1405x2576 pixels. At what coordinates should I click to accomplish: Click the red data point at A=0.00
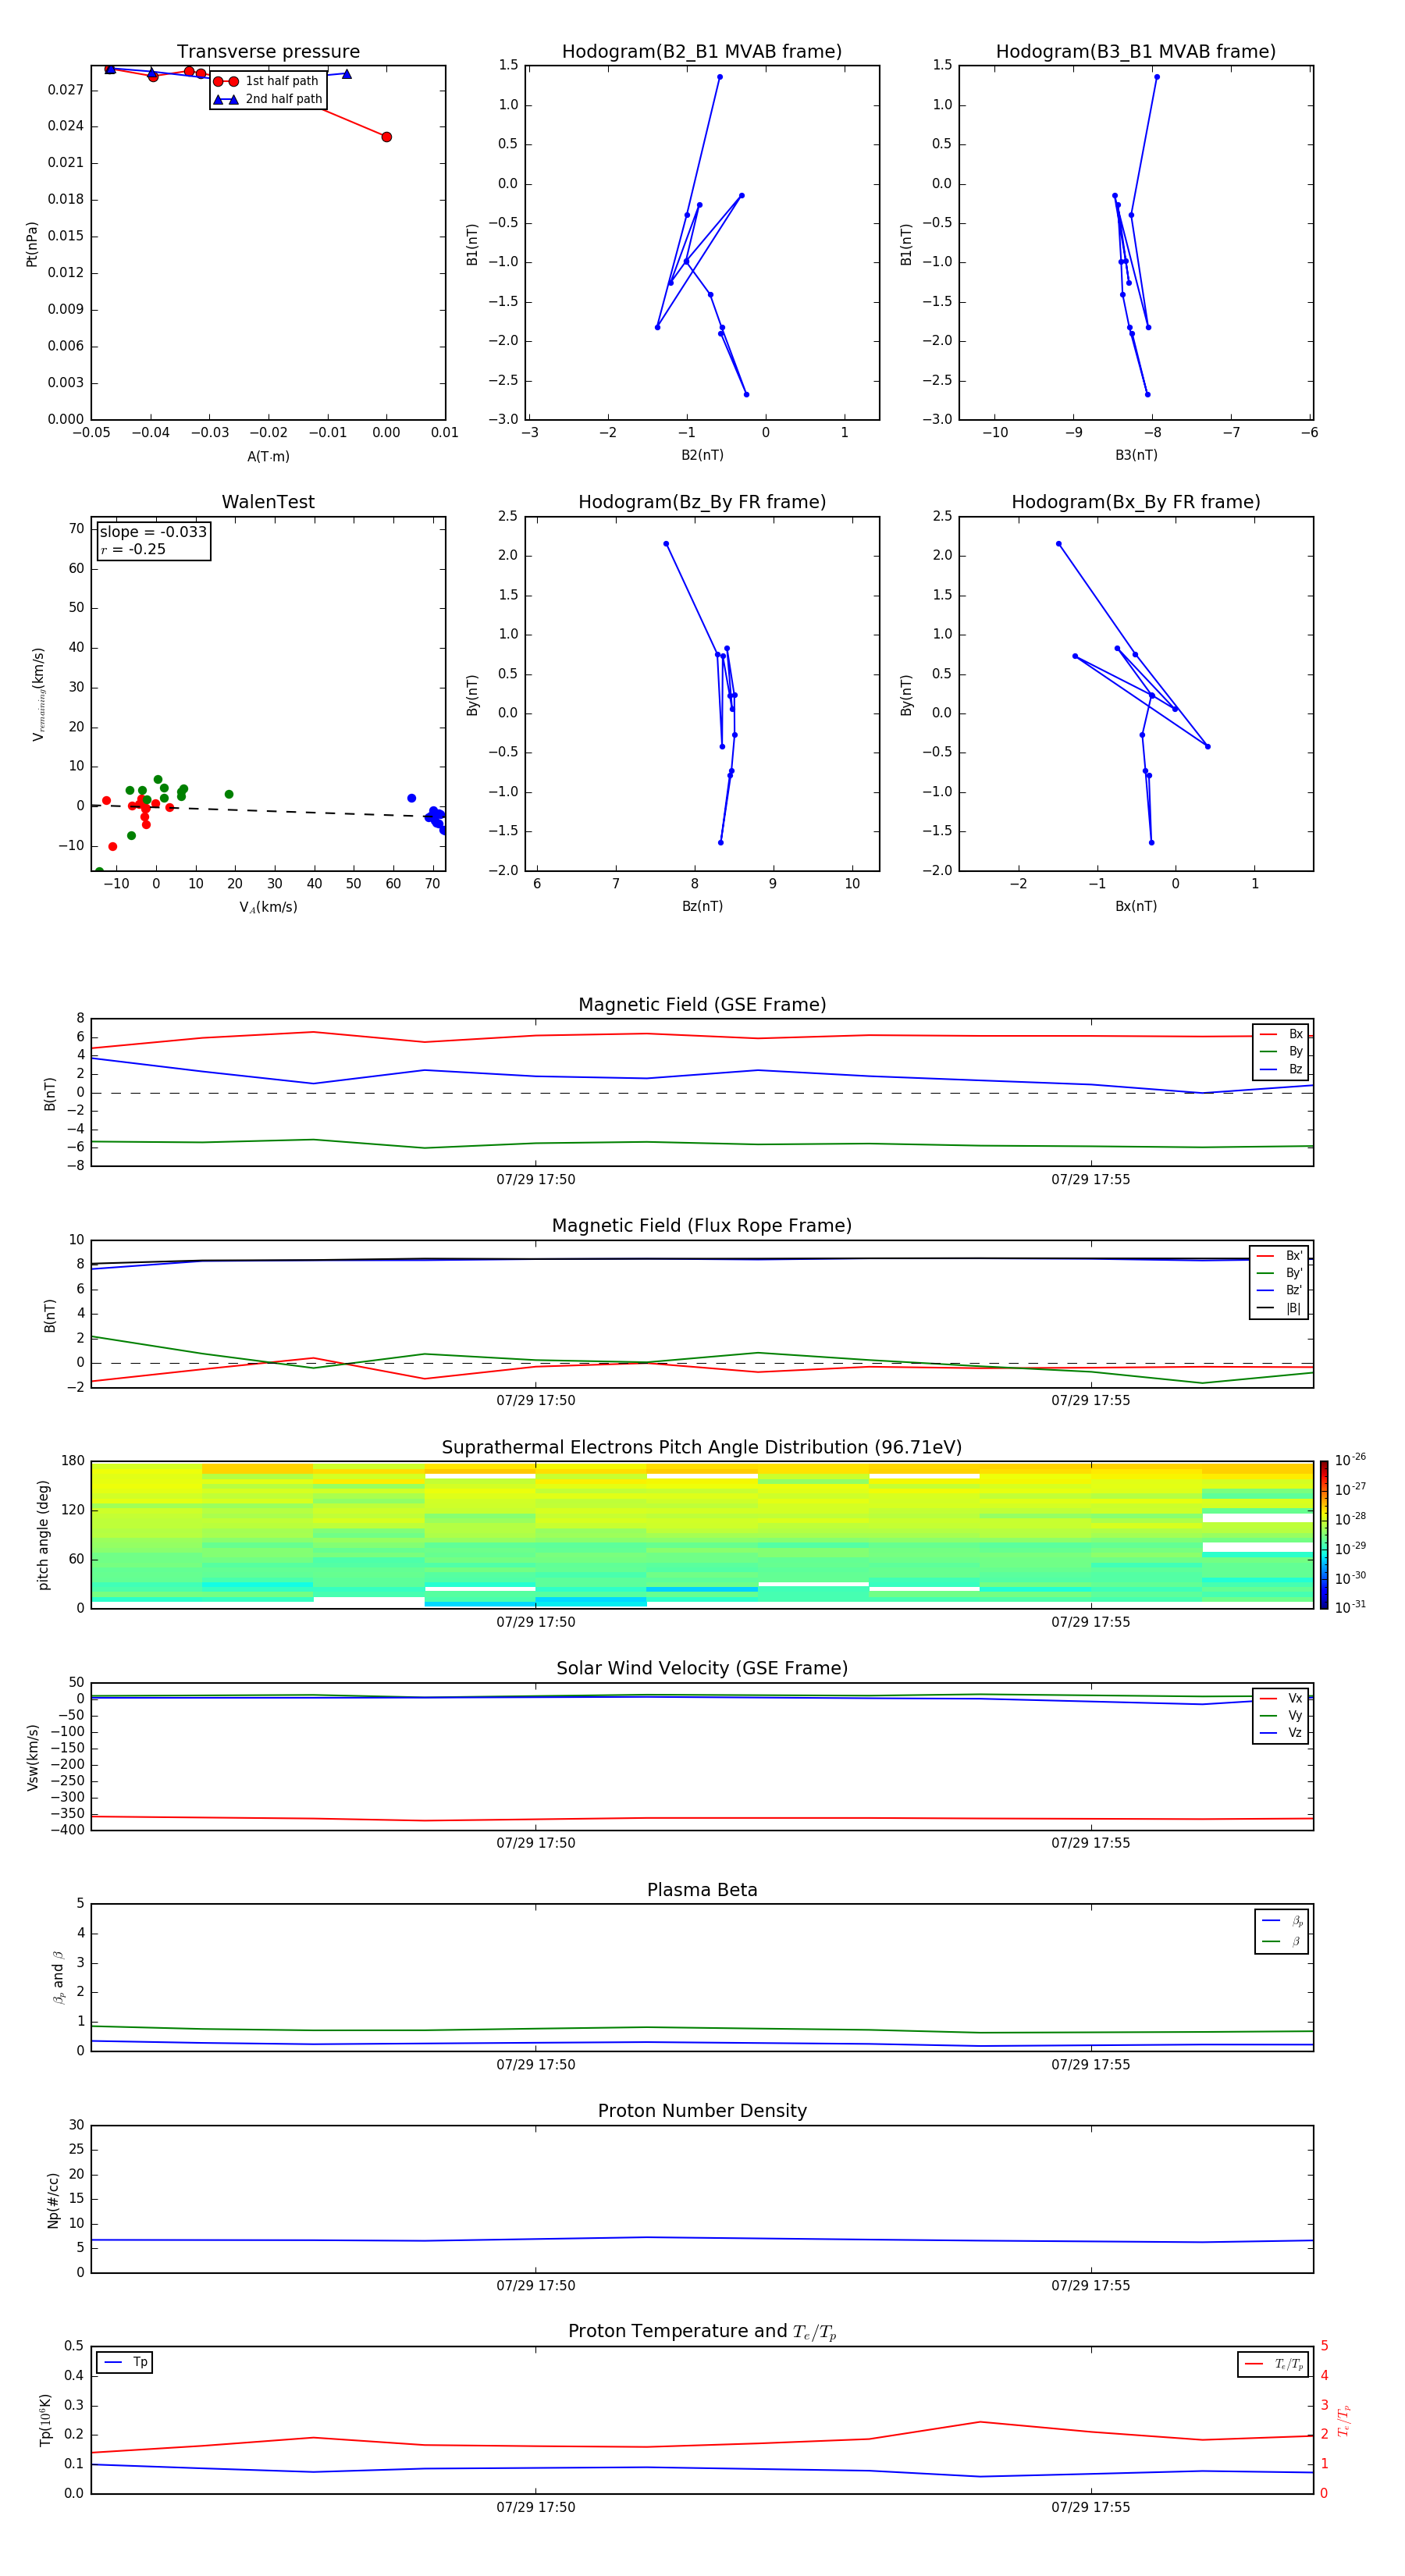coord(386,137)
